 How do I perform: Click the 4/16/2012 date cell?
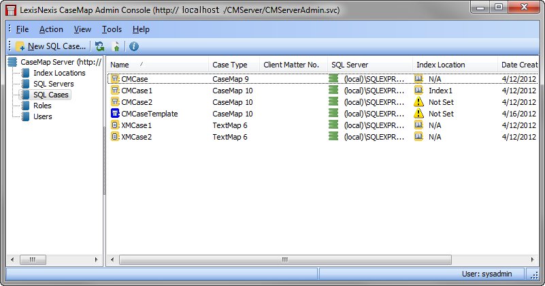pos(519,114)
